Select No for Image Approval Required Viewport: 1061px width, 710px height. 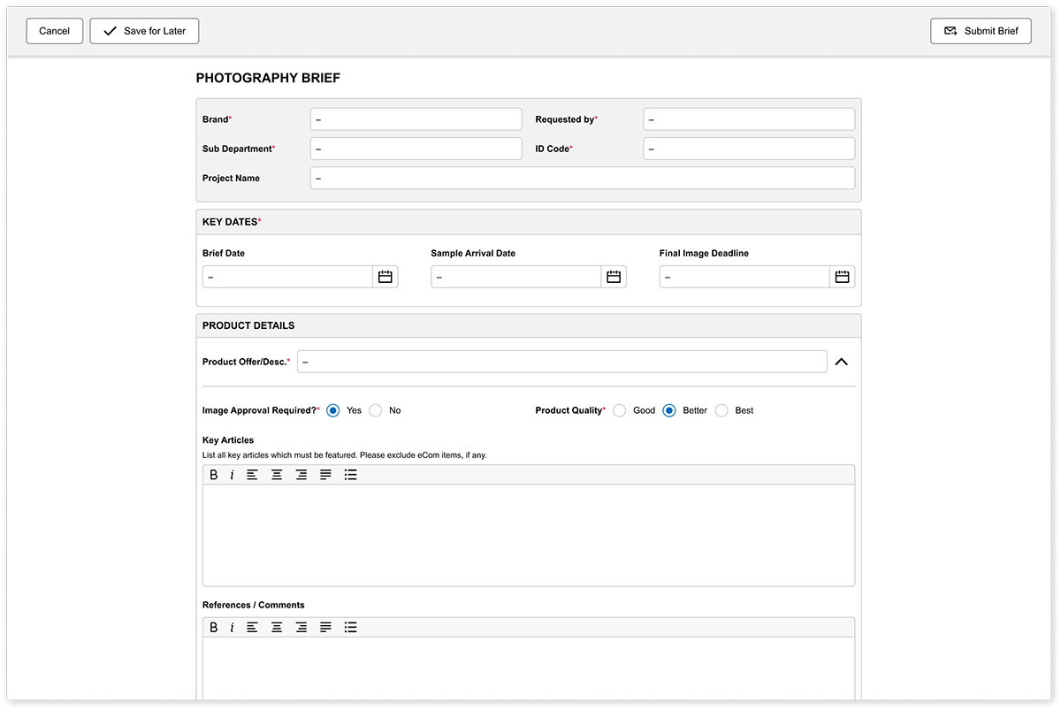coord(375,410)
